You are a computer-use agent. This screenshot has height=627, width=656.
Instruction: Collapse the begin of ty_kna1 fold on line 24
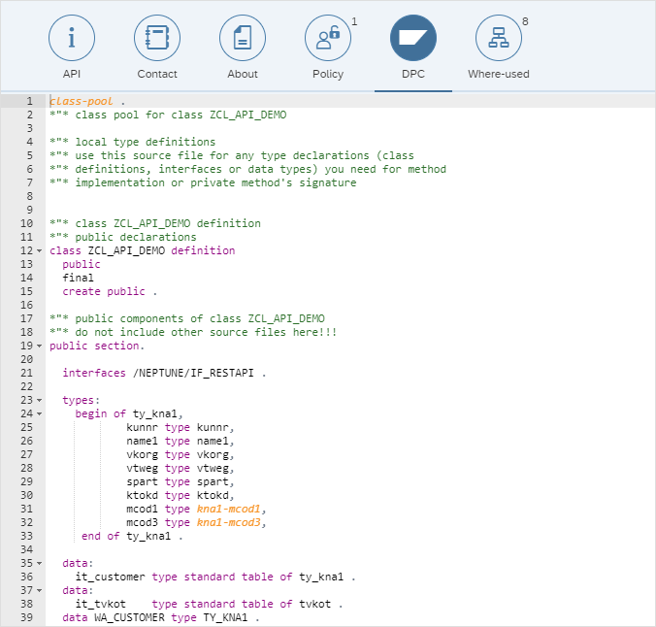(40, 413)
